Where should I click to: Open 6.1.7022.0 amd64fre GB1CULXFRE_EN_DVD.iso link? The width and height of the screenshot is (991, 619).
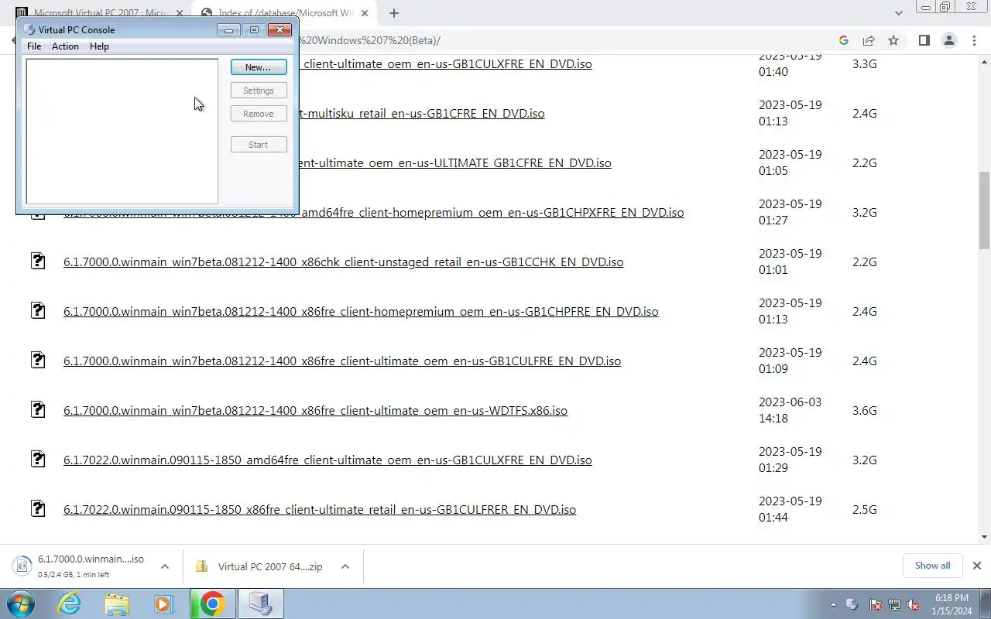[327, 460]
